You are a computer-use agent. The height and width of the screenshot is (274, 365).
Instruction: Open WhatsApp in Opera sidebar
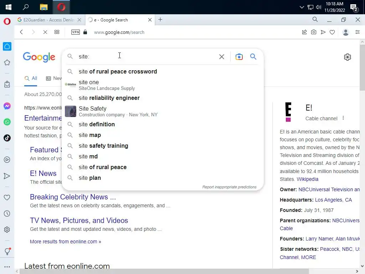7,122
